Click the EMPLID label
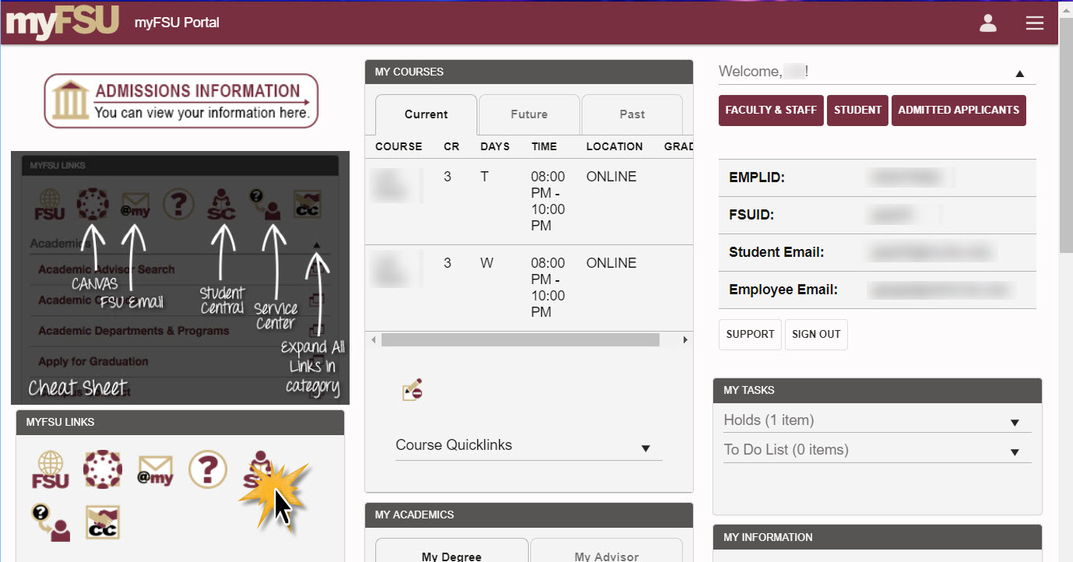The width and height of the screenshot is (1073, 562). click(x=756, y=177)
